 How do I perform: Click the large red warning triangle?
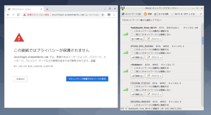tap(19, 37)
